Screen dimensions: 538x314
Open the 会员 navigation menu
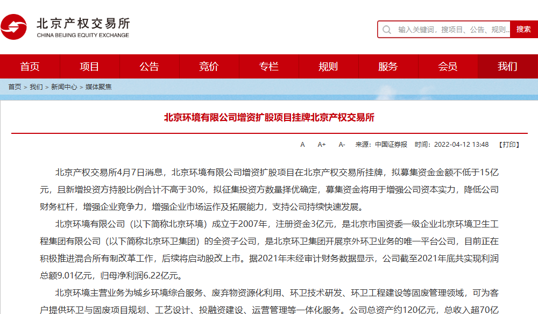[x=448, y=67]
